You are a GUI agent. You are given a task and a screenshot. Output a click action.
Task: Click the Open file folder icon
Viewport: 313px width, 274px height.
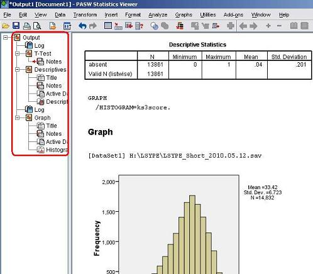click(6, 26)
